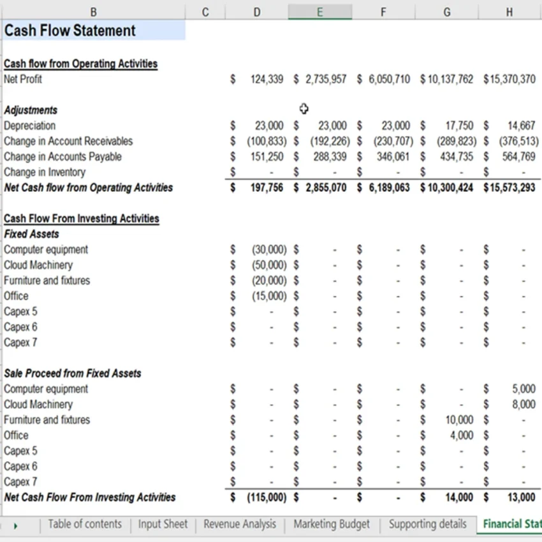542x542 pixels.
Task: Select the Cash Flow Statement title cell
Action: (93, 30)
